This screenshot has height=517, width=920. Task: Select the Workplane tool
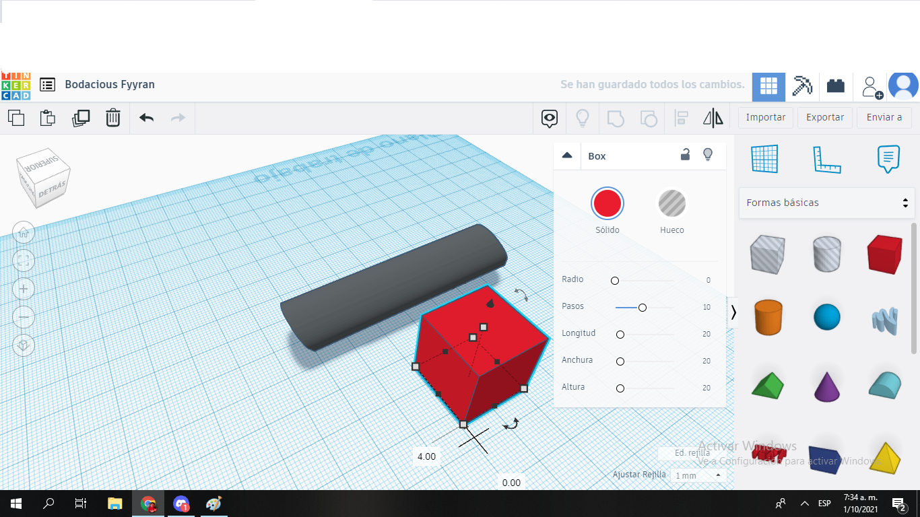764,159
